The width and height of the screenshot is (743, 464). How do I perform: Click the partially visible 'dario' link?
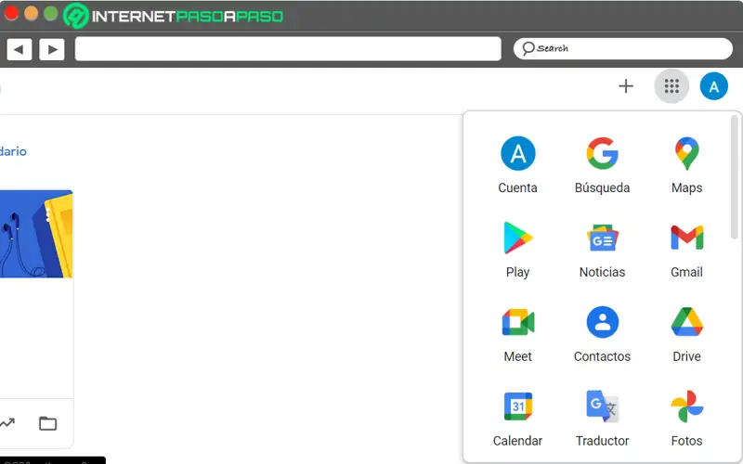[13, 151]
